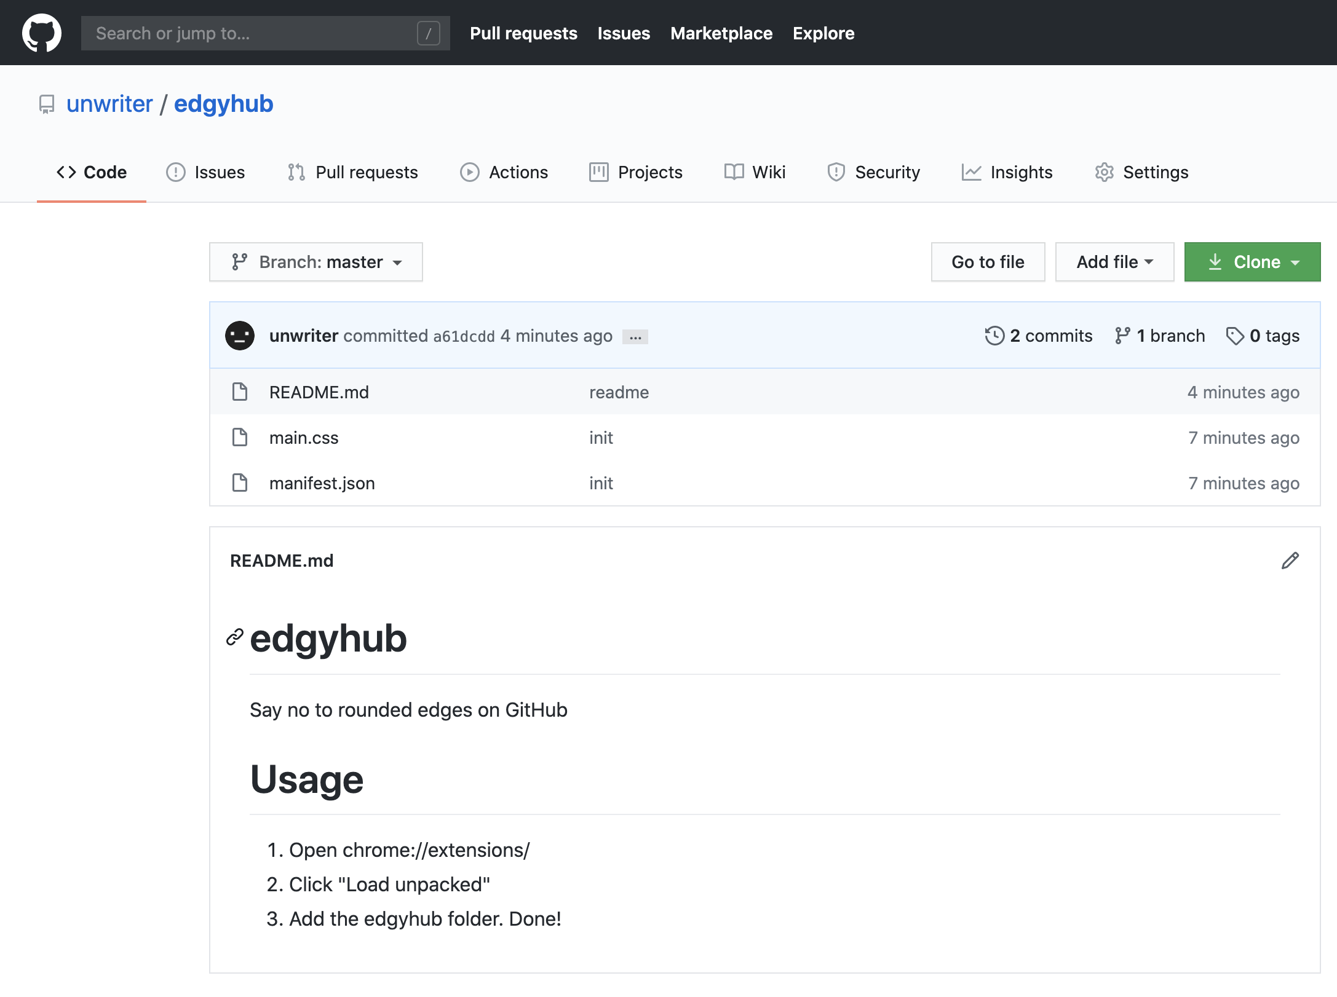Switch to the Issues repository tab

206,172
